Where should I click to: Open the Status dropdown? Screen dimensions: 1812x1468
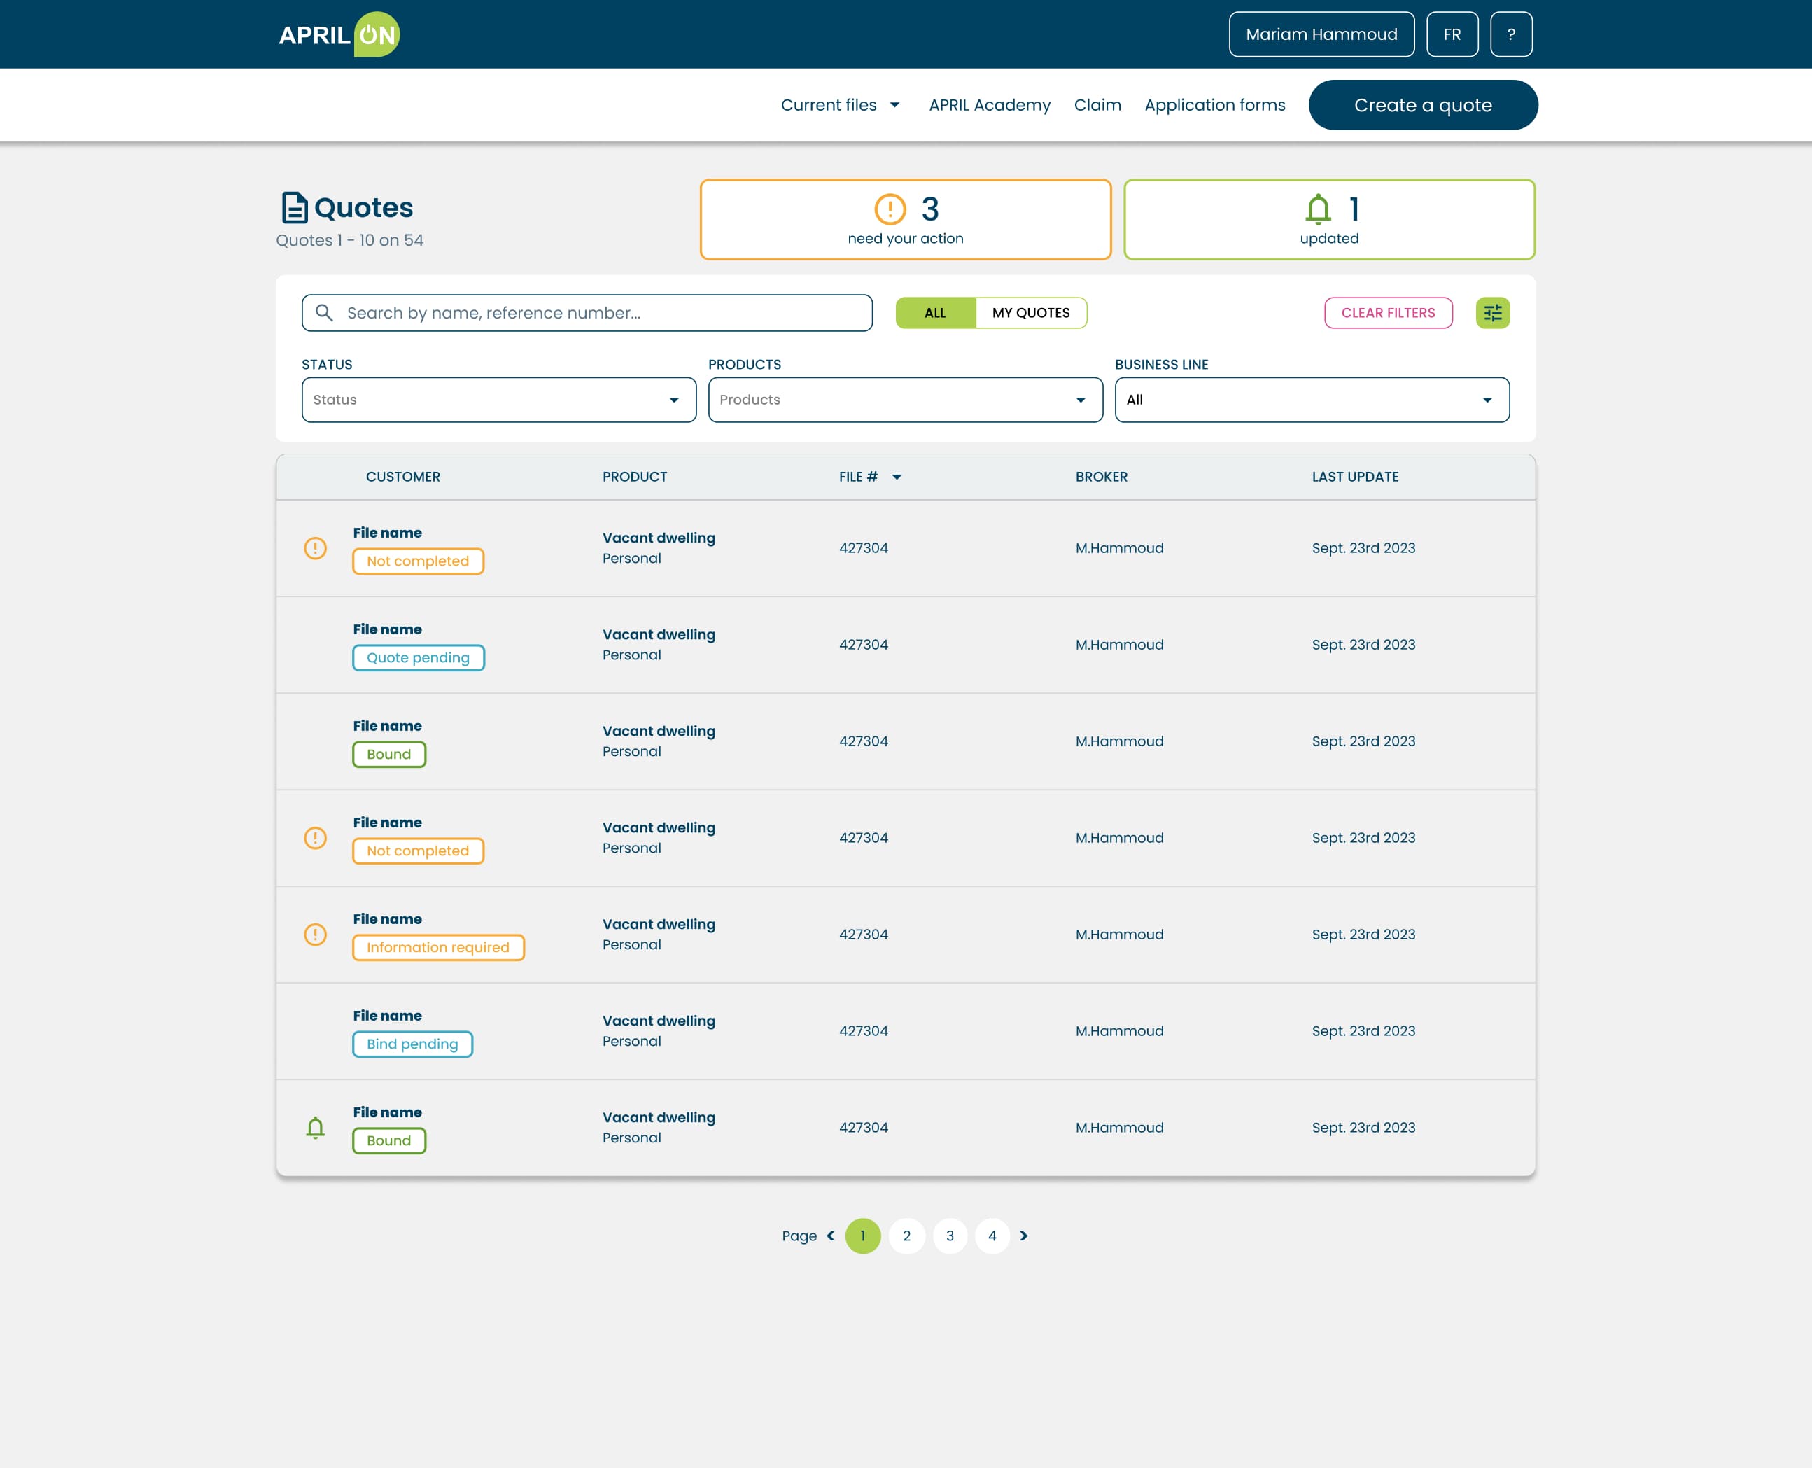498,400
